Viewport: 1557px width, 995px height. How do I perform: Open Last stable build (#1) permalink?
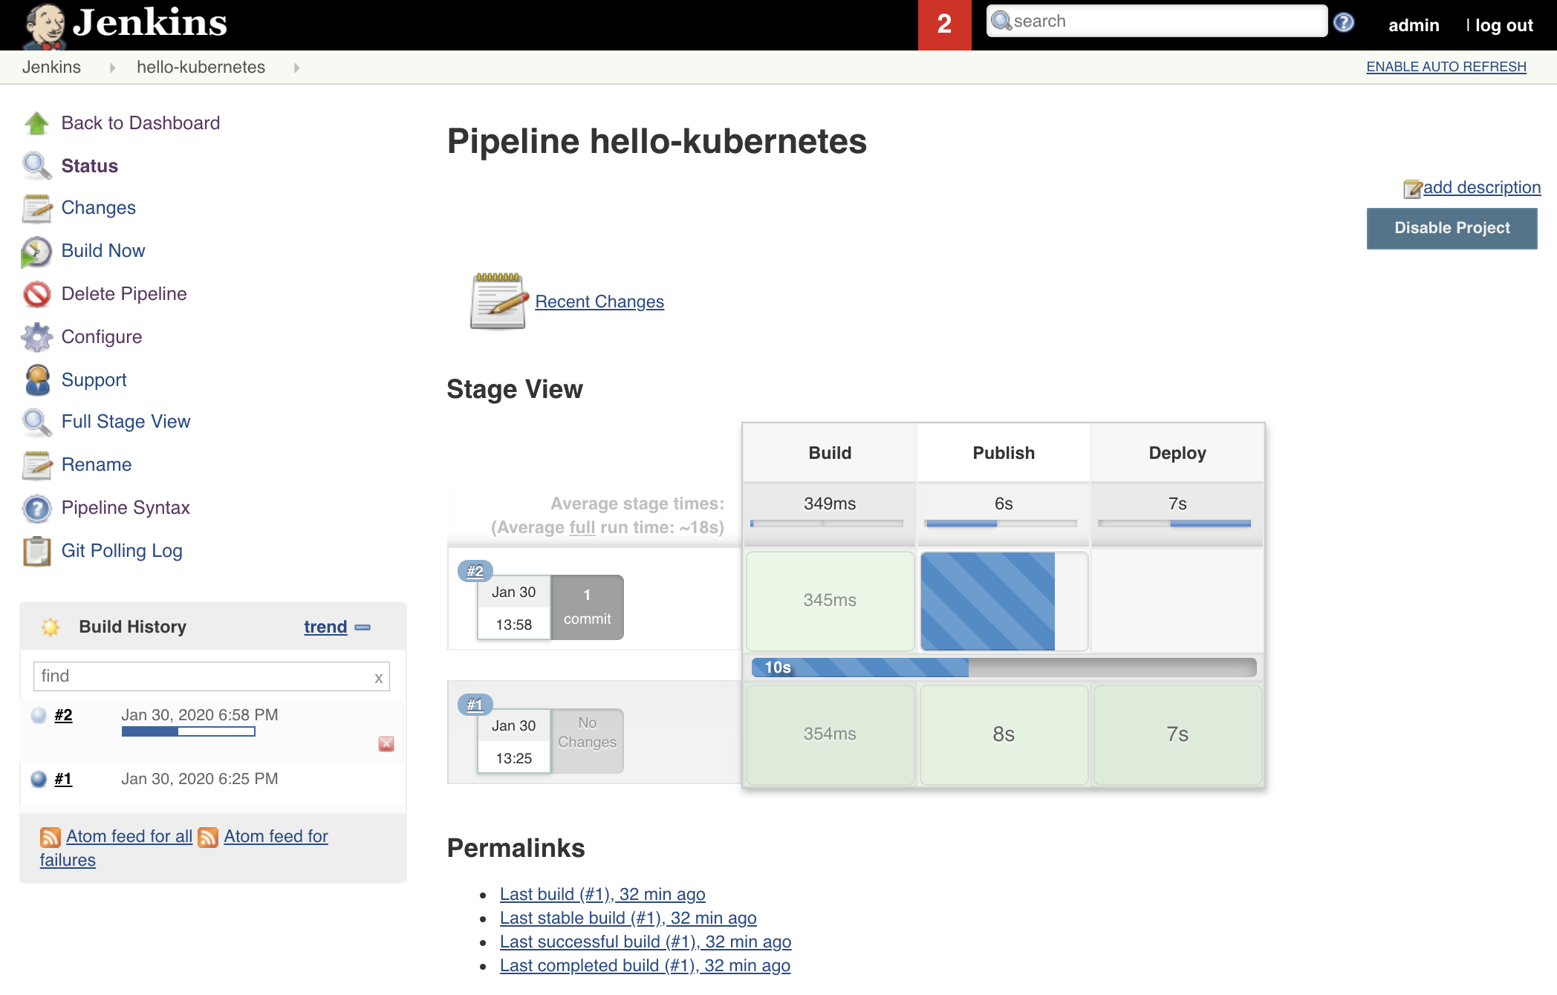[628, 918]
